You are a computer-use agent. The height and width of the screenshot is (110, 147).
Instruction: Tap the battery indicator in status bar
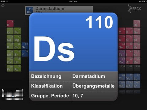(145, 1)
